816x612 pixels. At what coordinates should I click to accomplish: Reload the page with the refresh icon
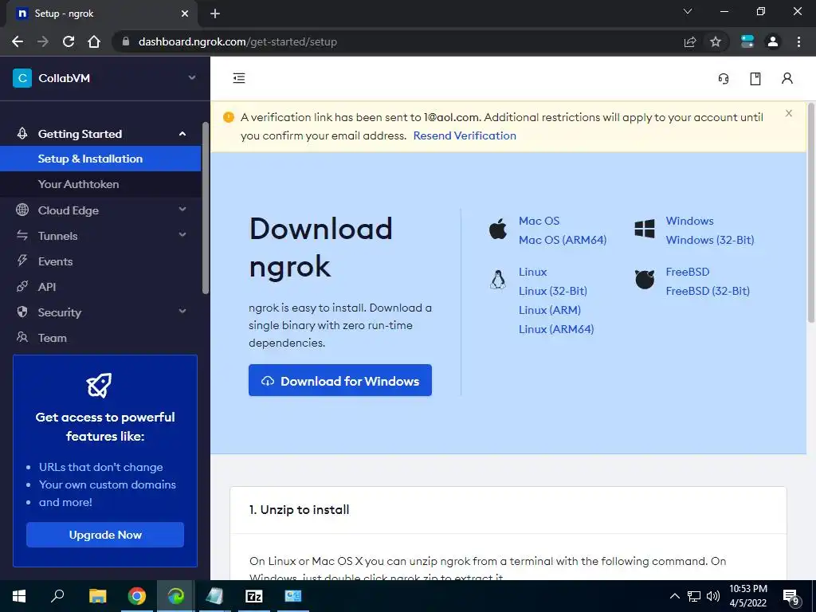(x=69, y=41)
